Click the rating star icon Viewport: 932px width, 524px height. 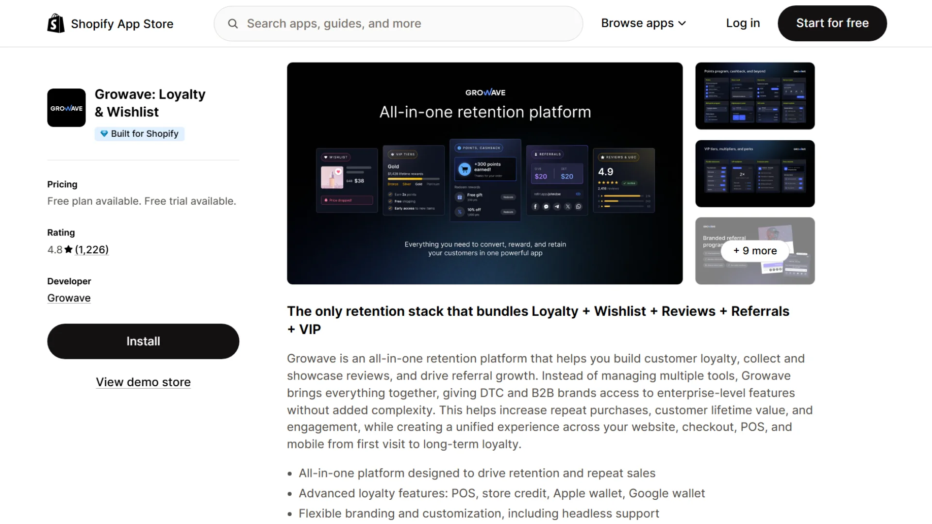coord(68,249)
